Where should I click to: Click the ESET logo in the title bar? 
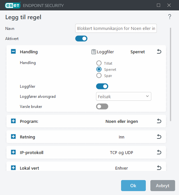click(13, 5)
